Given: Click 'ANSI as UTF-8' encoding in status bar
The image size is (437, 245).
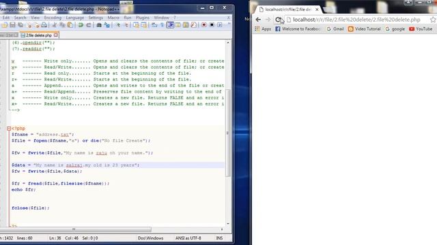Looking at the screenshot, I should click(188, 238).
